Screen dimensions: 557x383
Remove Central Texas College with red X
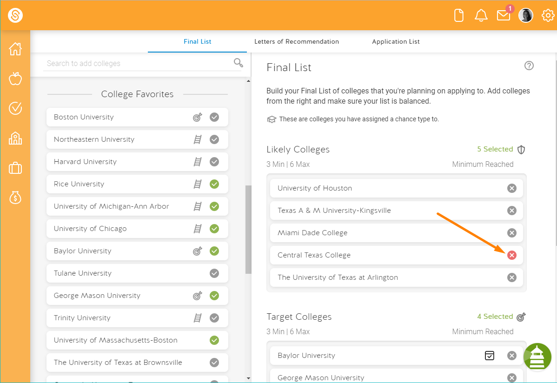(x=511, y=255)
